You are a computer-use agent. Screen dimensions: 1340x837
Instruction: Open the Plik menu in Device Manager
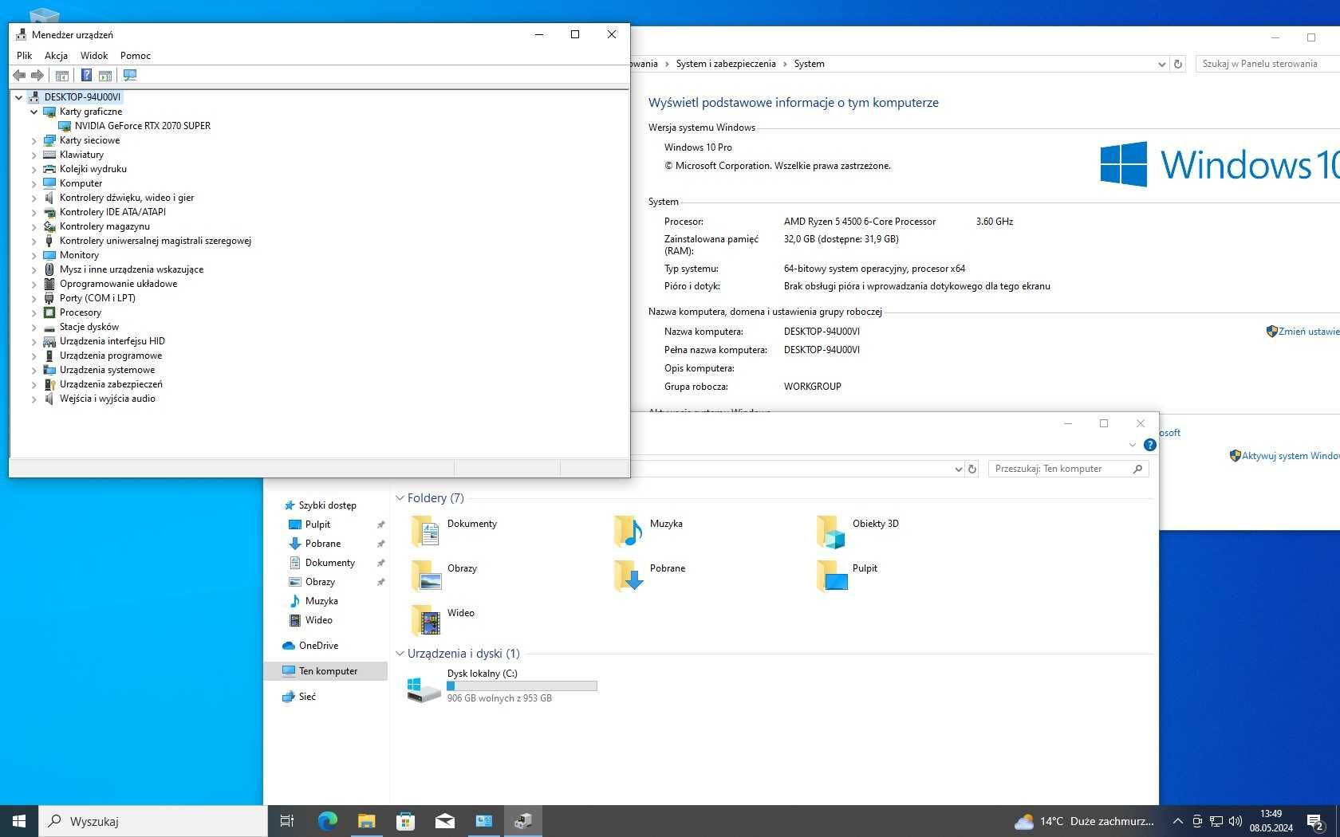[25, 55]
